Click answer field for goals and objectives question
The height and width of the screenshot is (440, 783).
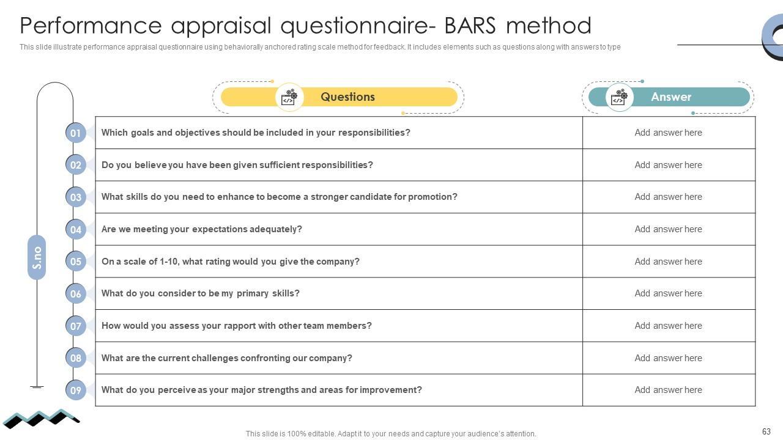pos(668,133)
